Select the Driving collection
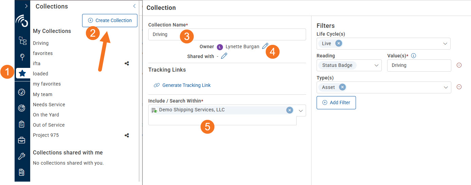Viewport: 471px width, 185px height. coord(41,43)
